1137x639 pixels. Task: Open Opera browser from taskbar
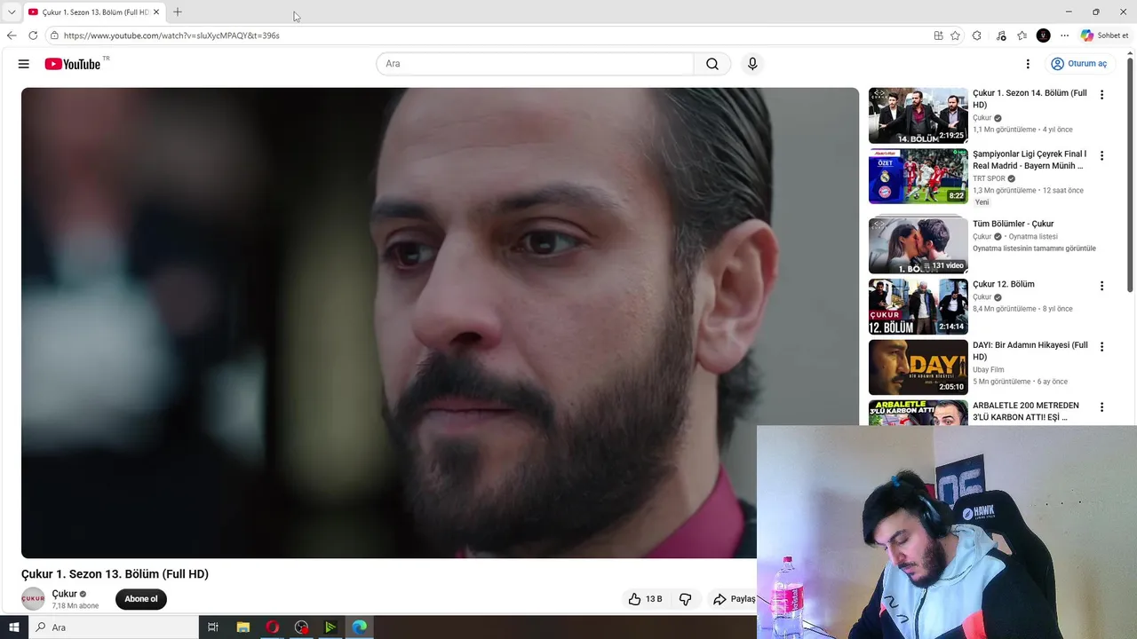pos(272,627)
